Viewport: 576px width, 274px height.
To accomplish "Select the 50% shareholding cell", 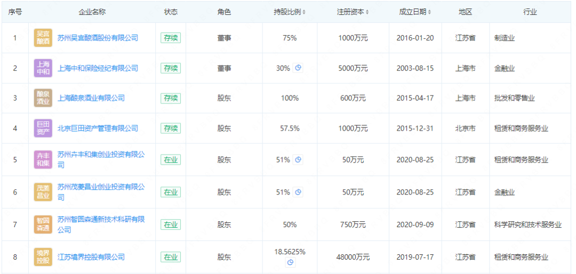I will tap(290, 224).
